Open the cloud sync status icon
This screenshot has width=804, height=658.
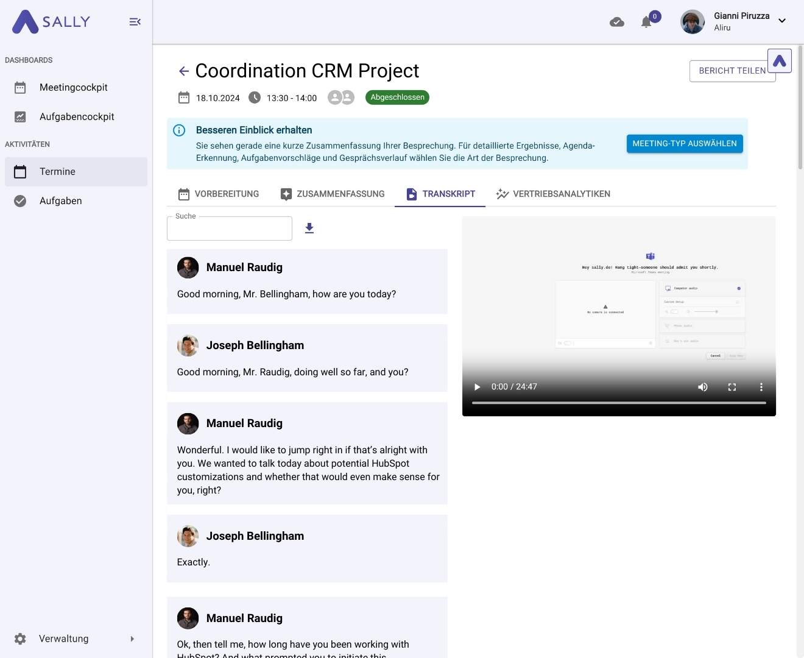point(617,22)
